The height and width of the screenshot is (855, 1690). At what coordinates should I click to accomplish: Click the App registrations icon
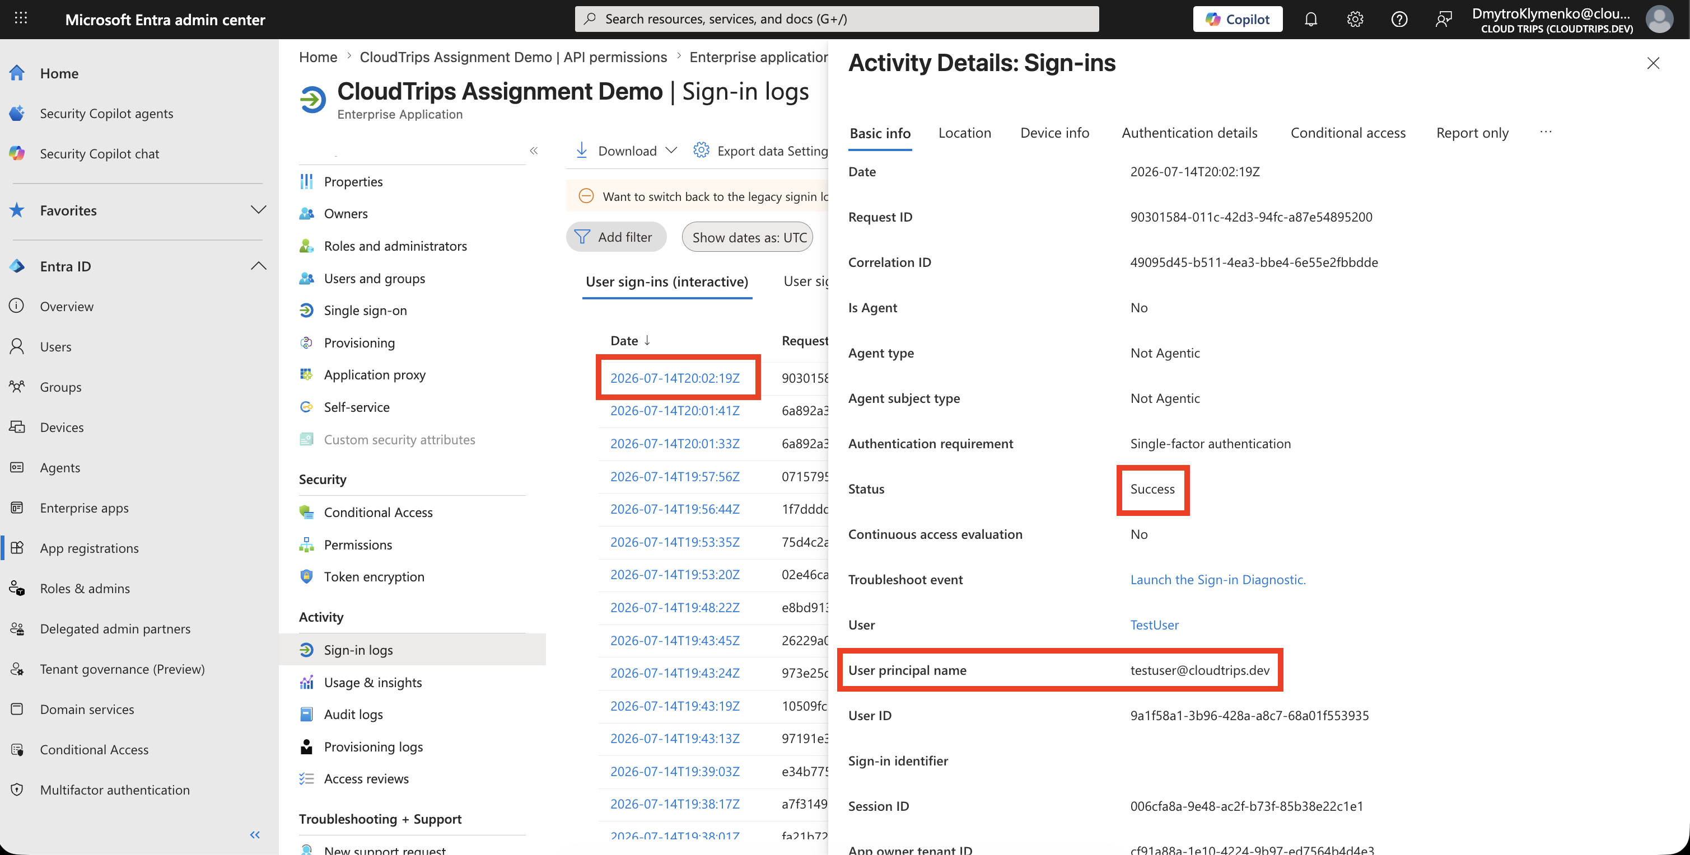(x=17, y=547)
